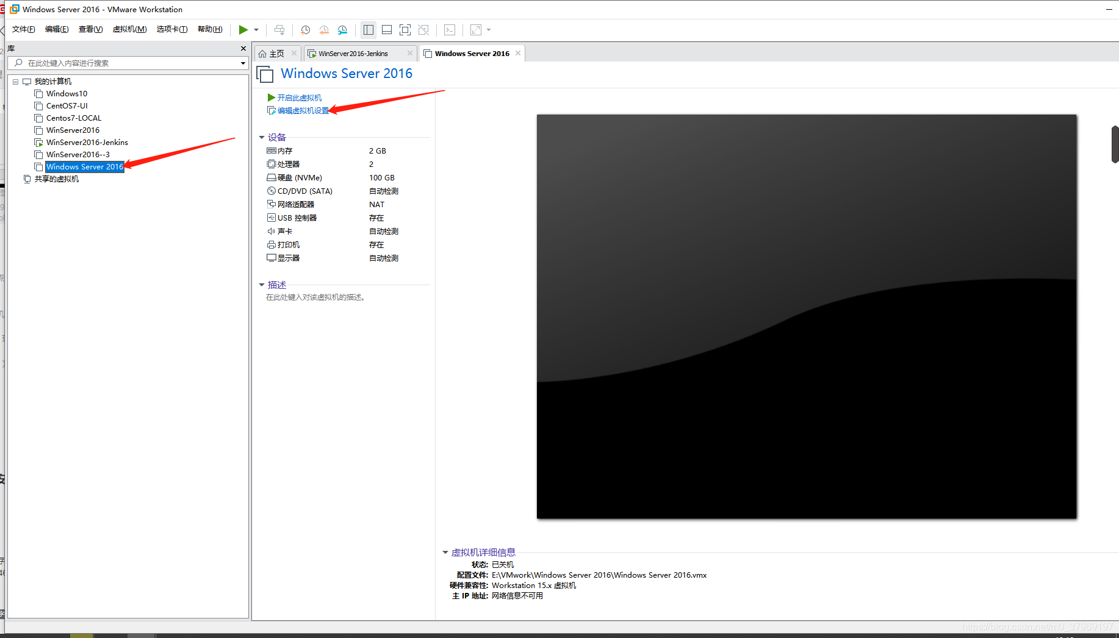
Task: Open the library search dropdown arrow
Action: pos(243,63)
